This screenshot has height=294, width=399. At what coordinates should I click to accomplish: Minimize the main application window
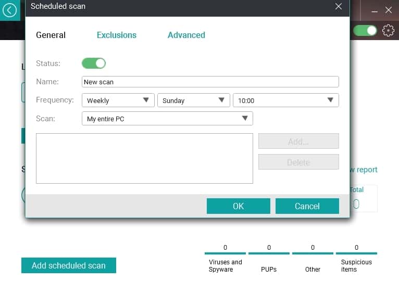pyautogui.click(x=374, y=11)
